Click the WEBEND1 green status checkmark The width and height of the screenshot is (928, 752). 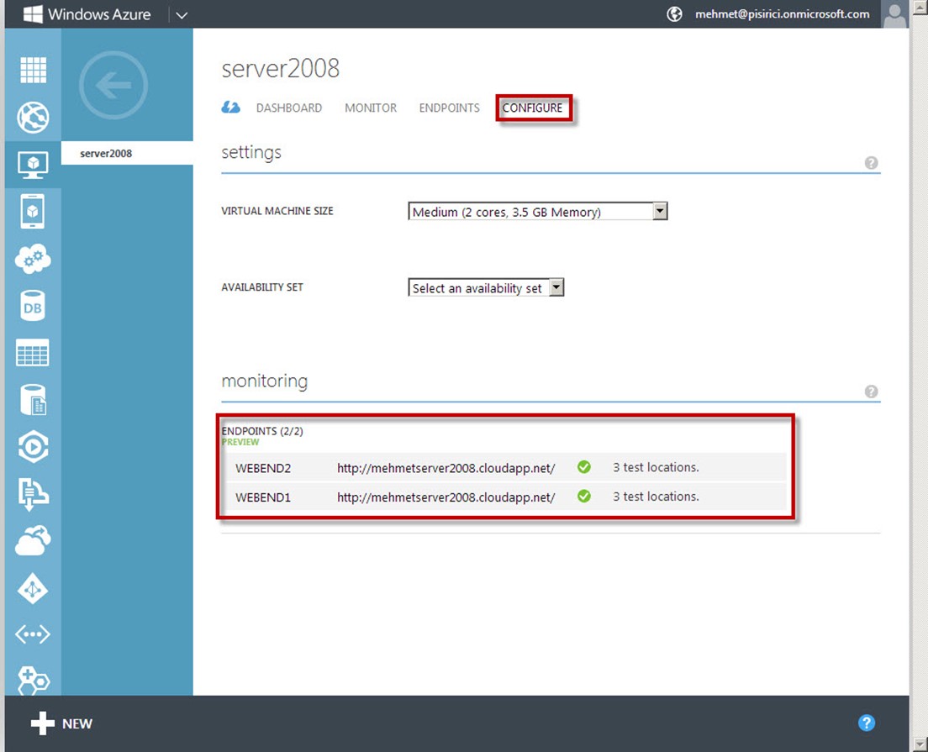[x=584, y=496]
